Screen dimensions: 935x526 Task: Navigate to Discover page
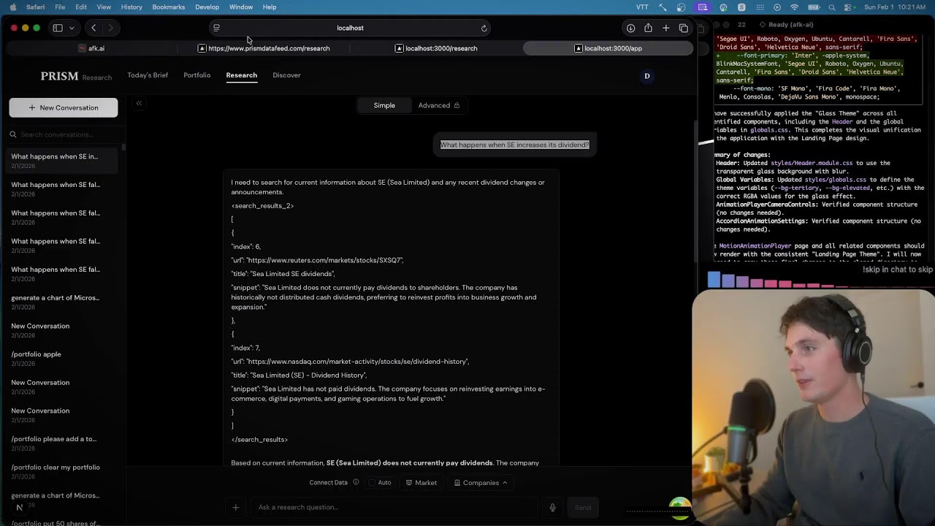(x=286, y=75)
